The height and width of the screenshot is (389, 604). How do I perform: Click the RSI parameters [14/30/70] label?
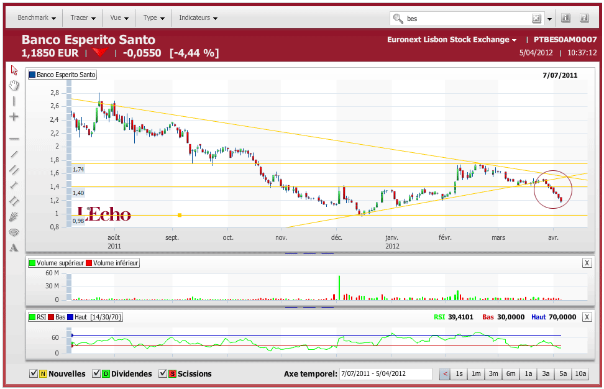tap(106, 317)
